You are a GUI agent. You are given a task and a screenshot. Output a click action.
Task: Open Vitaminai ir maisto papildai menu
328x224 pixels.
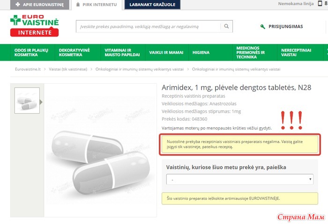[x=122, y=52]
